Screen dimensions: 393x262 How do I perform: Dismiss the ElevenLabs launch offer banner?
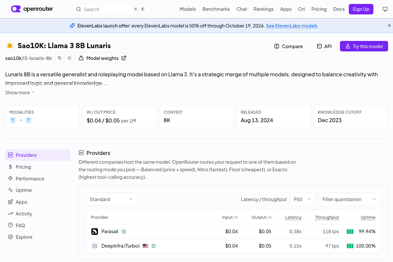coord(389,26)
